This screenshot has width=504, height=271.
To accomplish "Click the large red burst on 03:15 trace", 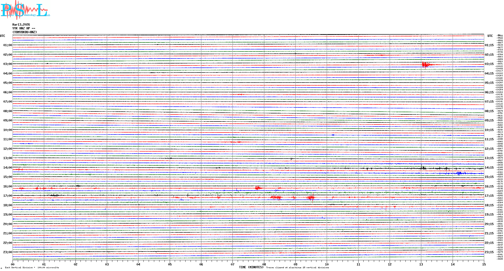I will pyautogui.click(x=426, y=65).
